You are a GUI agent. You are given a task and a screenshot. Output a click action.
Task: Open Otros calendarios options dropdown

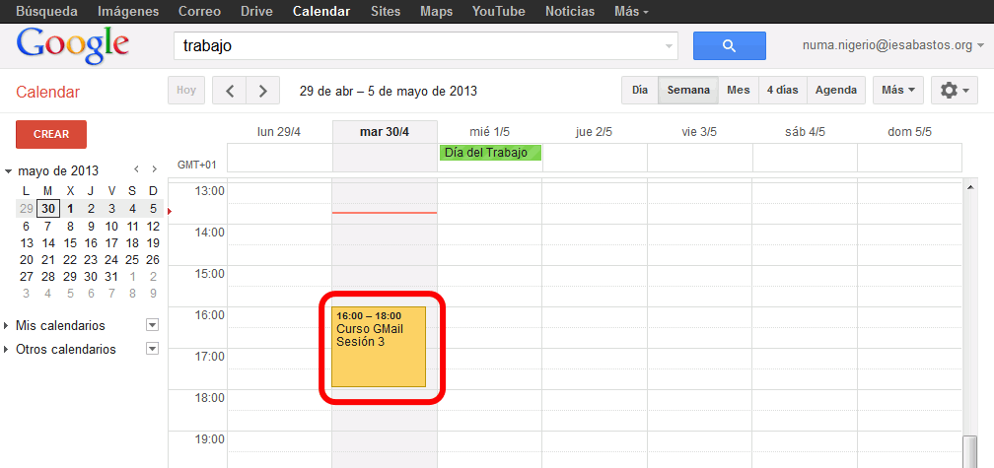pyautogui.click(x=152, y=349)
